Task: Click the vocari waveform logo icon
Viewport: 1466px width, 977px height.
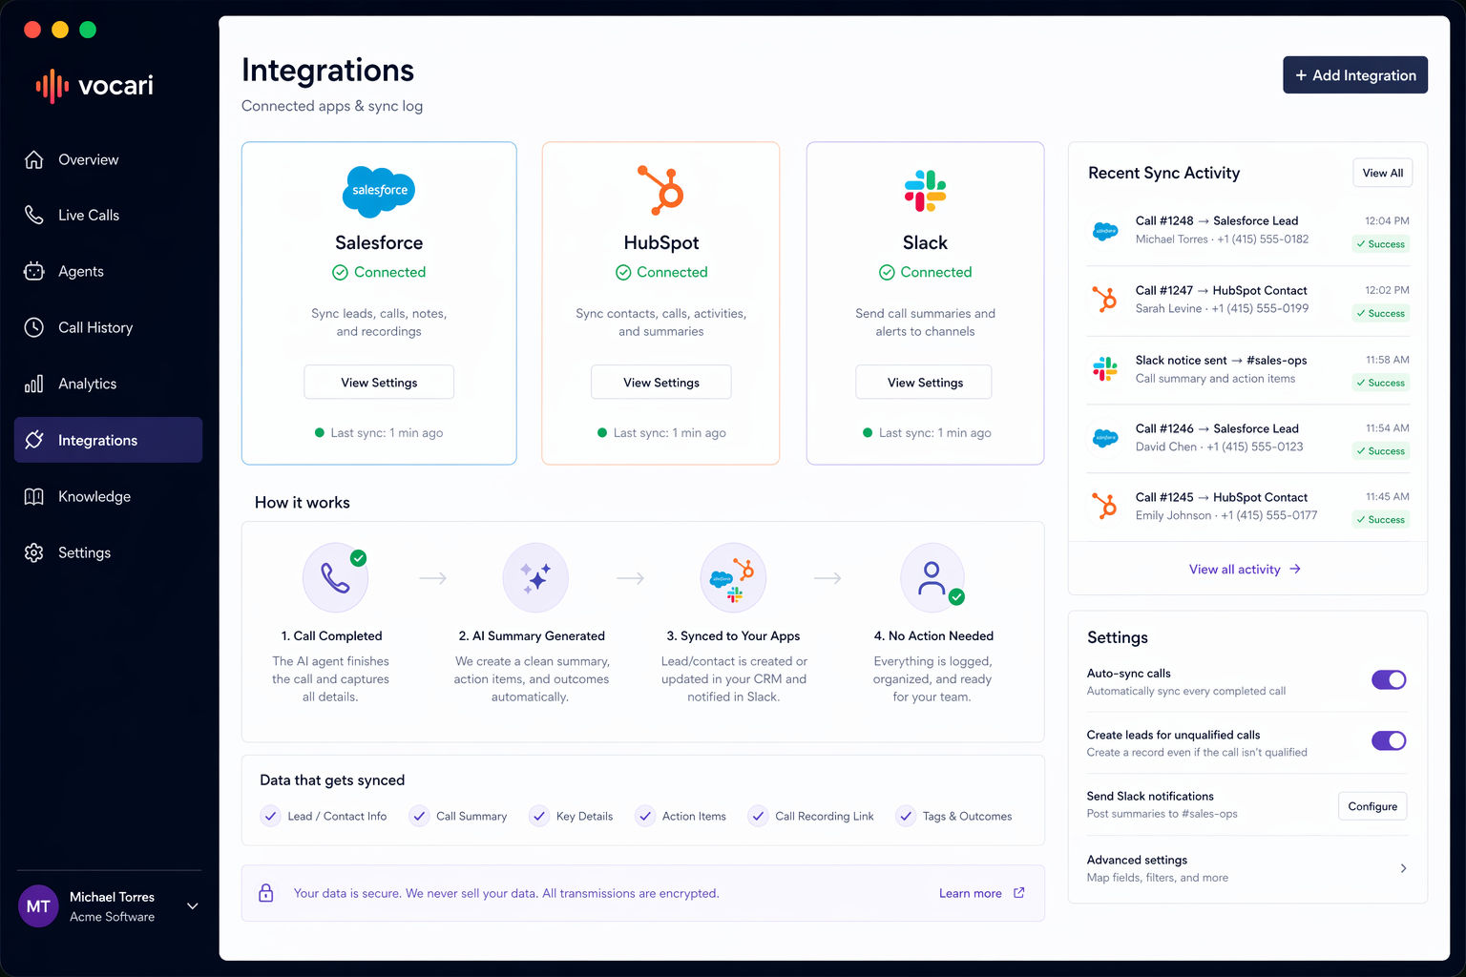Action: coord(52,86)
